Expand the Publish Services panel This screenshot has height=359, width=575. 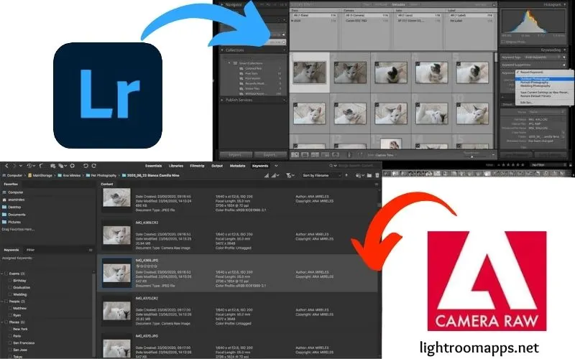click(221, 100)
